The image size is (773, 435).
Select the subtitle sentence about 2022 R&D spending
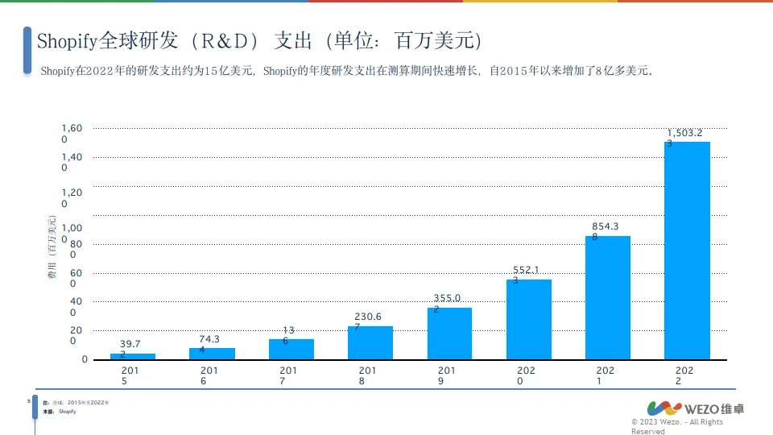(346, 71)
